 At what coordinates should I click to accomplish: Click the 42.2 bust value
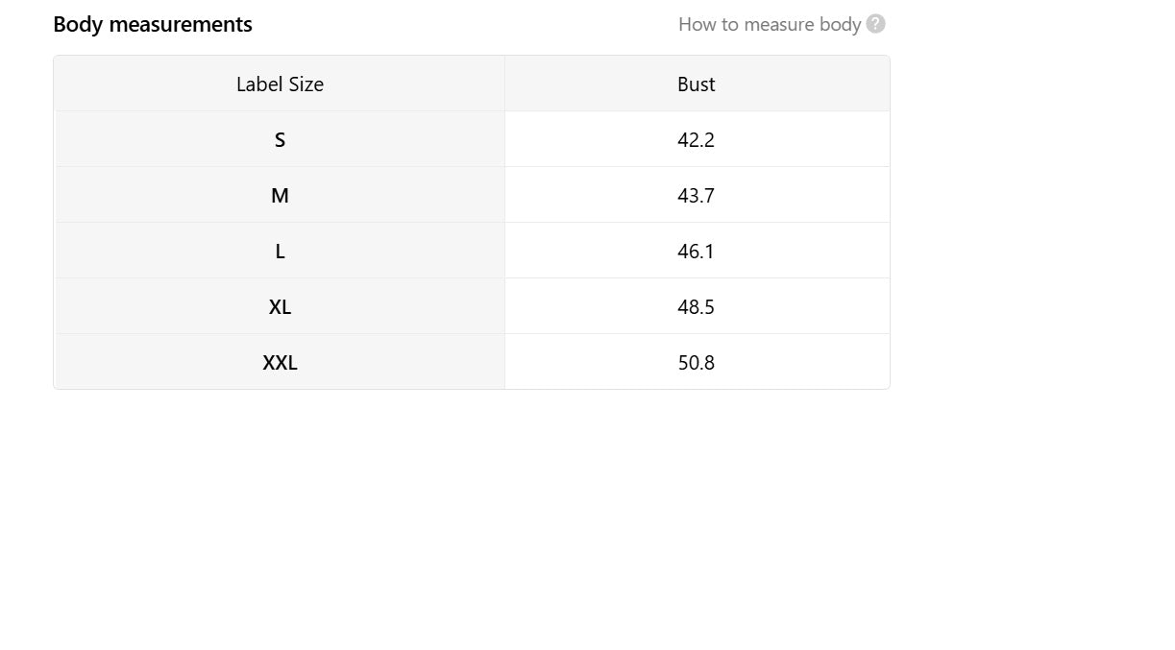(x=697, y=140)
